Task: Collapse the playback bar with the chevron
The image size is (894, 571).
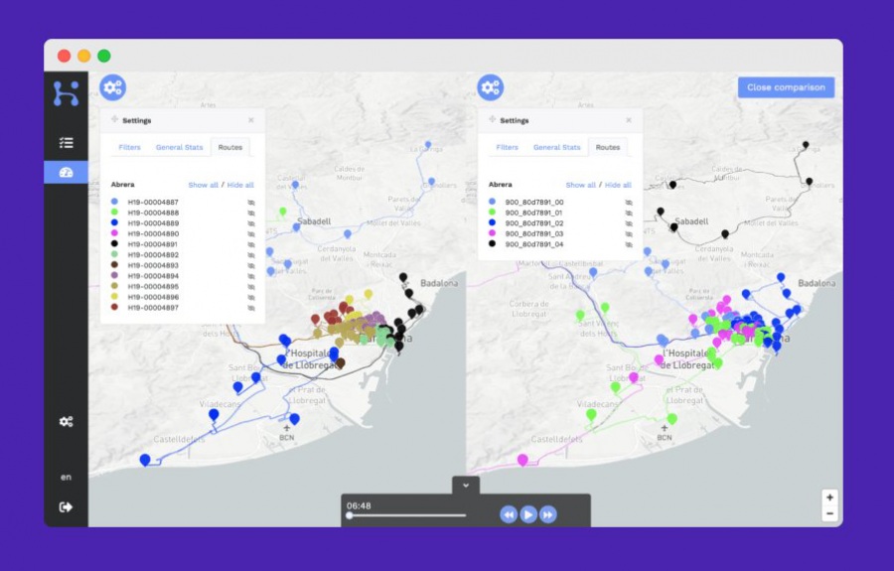Action: pyautogui.click(x=466, y=486)
